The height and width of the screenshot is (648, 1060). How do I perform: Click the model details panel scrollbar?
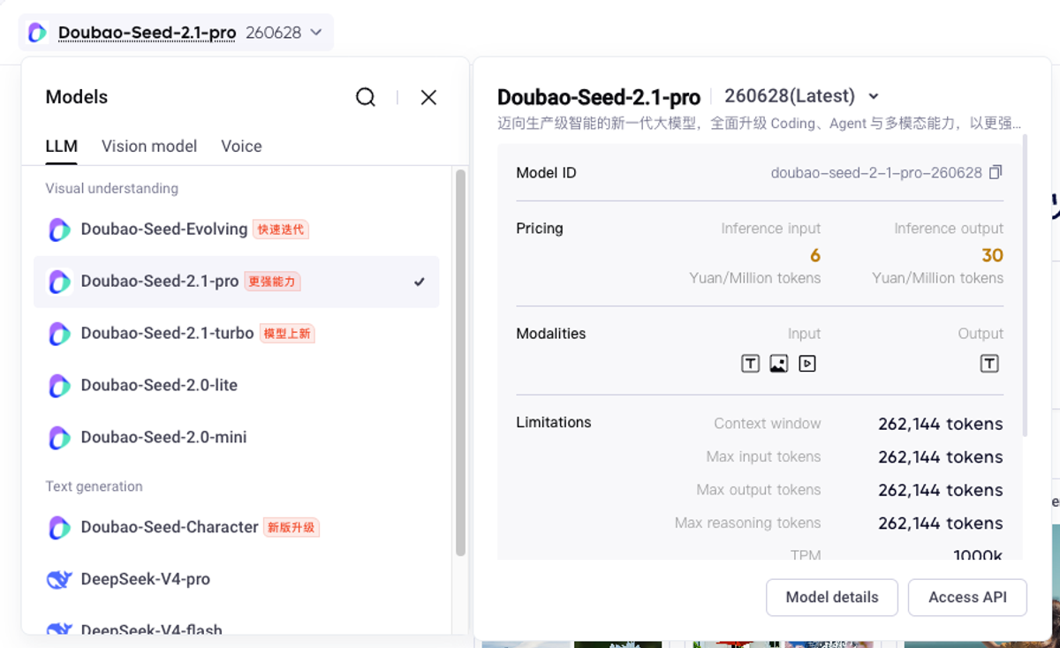[1025, 284]
